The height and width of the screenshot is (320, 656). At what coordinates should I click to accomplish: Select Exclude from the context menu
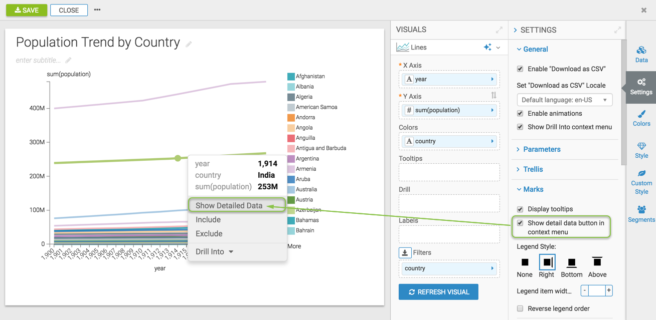tap(209, 233)
